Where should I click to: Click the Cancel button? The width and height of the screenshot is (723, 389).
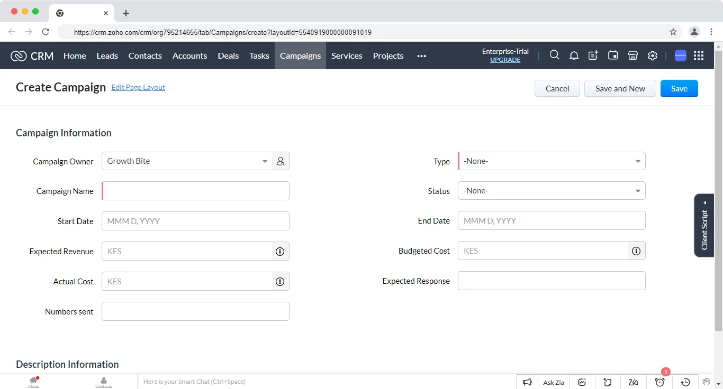pos(557,88)
